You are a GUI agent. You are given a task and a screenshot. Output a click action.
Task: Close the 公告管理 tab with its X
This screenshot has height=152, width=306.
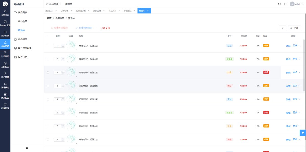point(71,11)
